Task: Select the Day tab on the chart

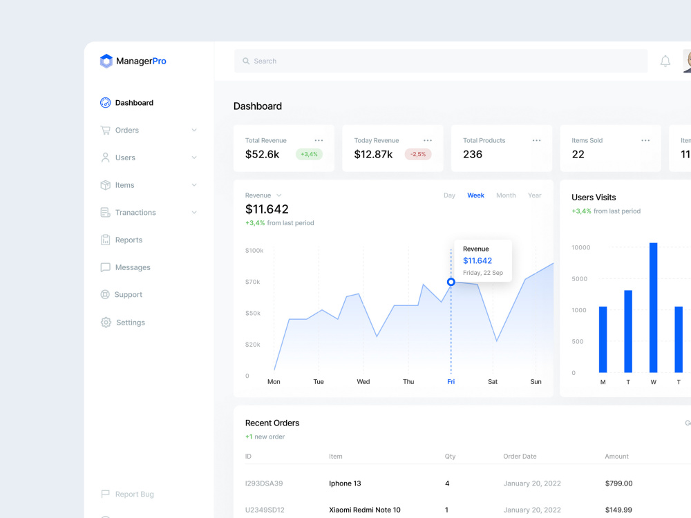Action: coord(449,195)
